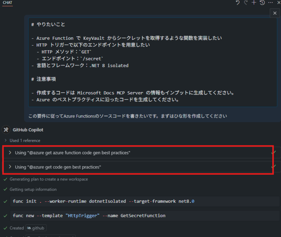This screenshot has width=281, height=237.
Task: Open chat history clock icon
Action: pyautogui.click(x=262, y=3)
